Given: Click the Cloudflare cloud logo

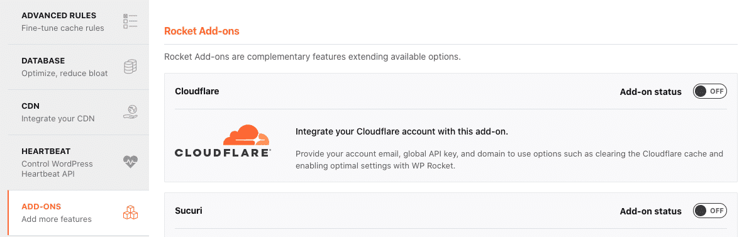Looking at the screenshot, I should tap(246, 135).
